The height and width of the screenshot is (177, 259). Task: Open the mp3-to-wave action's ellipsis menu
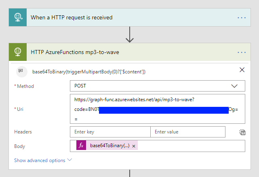[x=242, y=52]
